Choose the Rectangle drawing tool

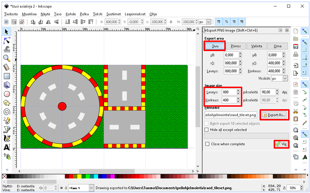[6, 76]
